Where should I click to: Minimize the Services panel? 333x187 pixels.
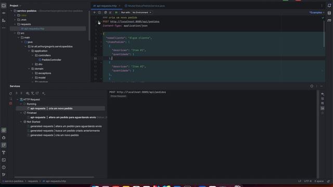pos(322,86)
